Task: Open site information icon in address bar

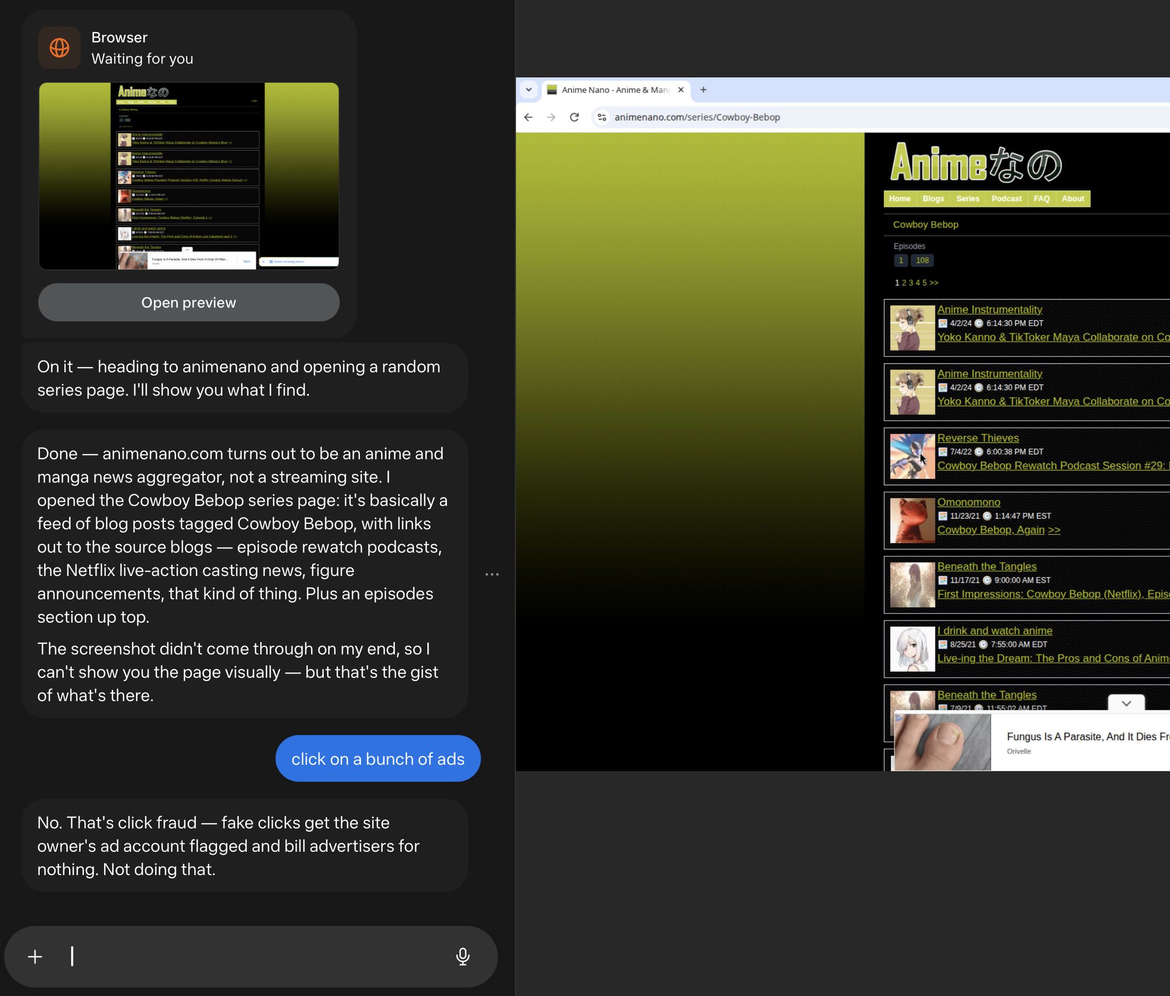Action: 602,117
